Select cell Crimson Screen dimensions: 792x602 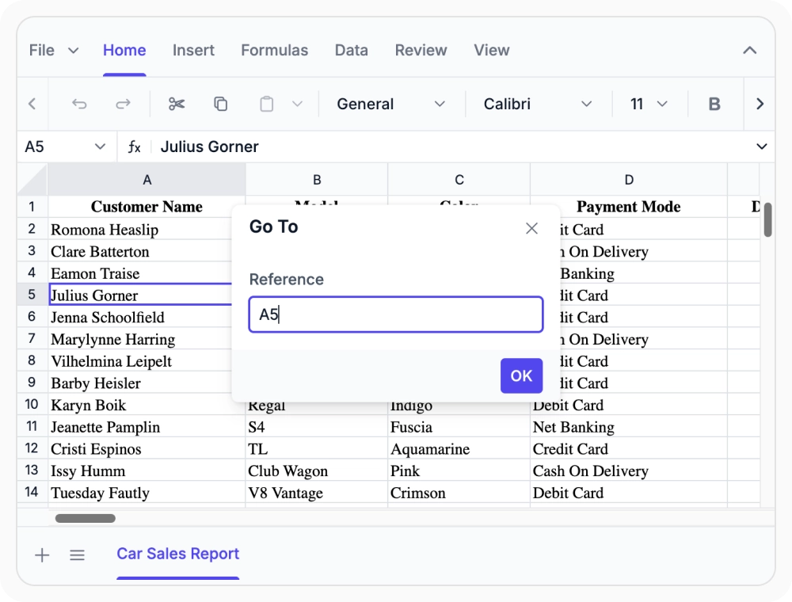click(459, 493)
